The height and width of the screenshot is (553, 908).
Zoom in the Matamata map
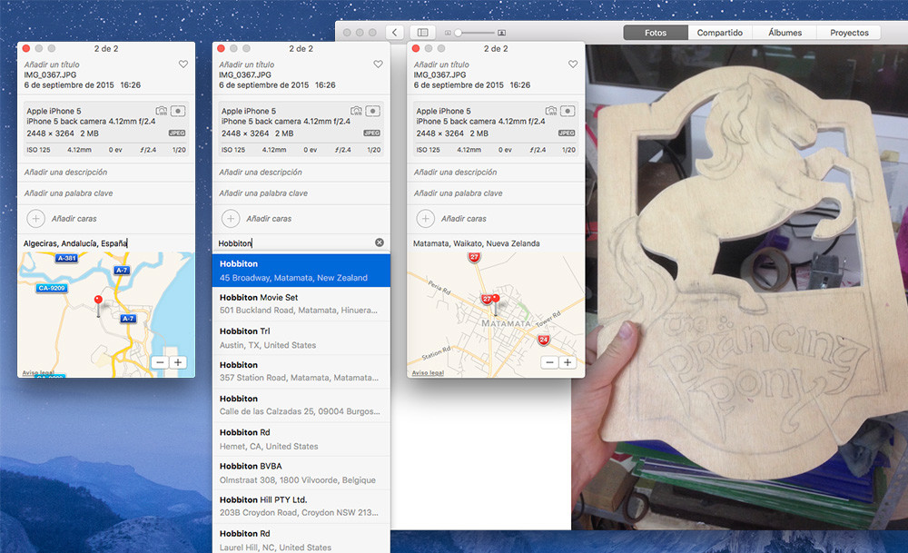coord(567,362)
